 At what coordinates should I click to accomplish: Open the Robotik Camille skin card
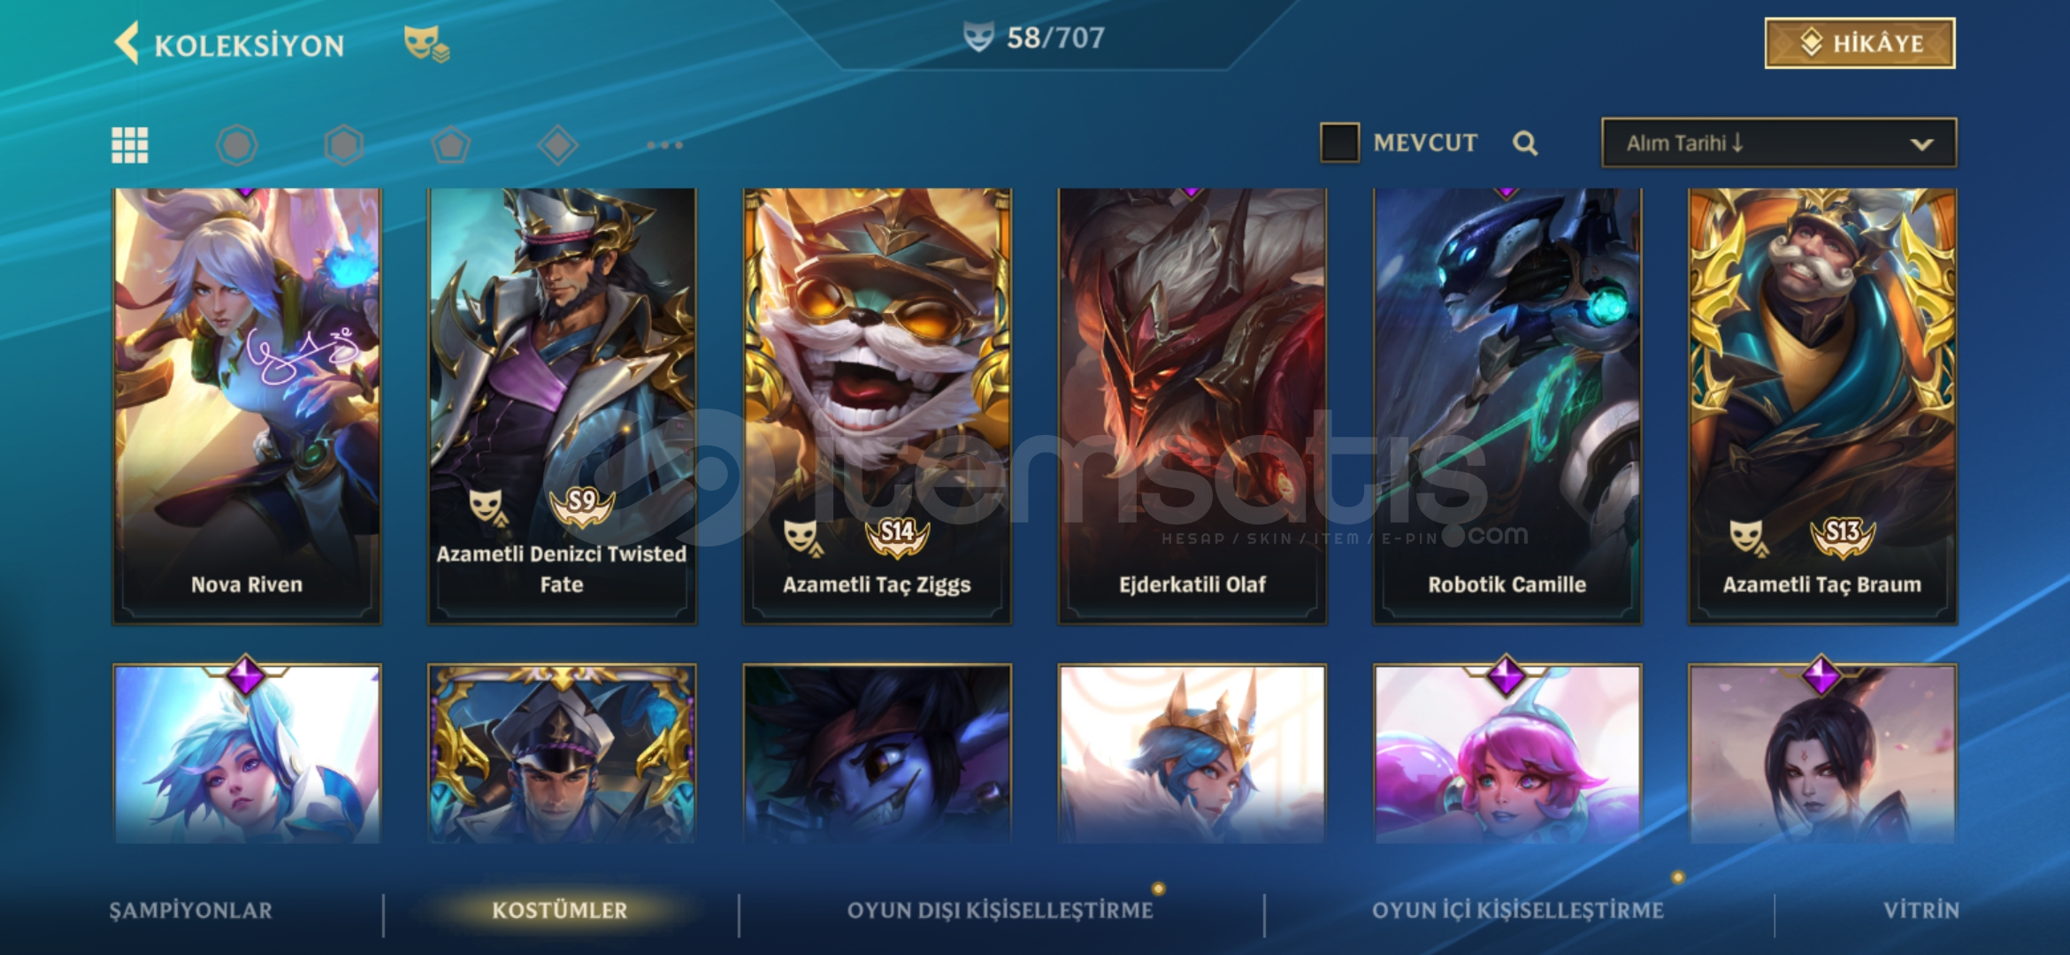1507,406
